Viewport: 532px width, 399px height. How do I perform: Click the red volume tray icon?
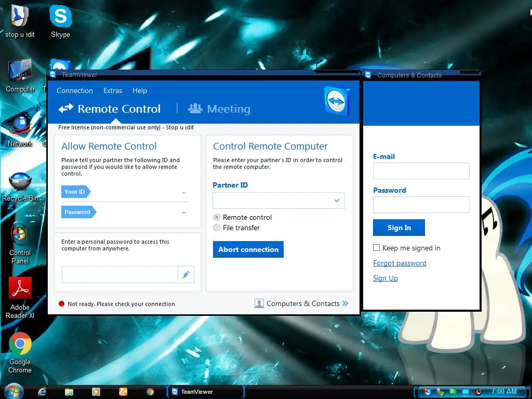click(478, 392)
